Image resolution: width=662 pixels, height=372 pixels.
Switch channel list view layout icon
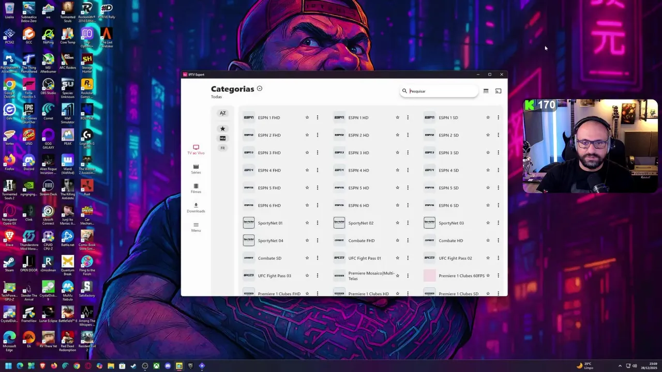point(486,91)
